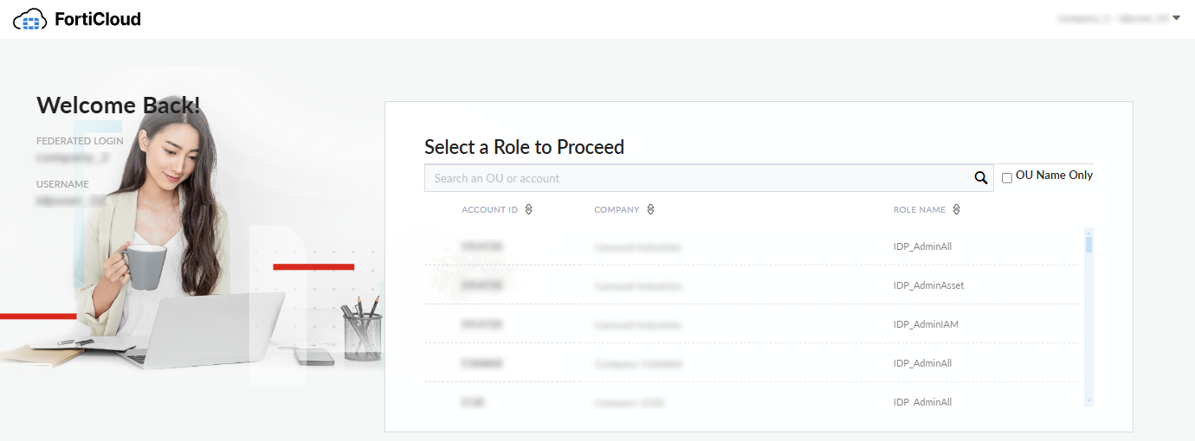Select the IDP_AdminIAM role

(x=926, y=324)
